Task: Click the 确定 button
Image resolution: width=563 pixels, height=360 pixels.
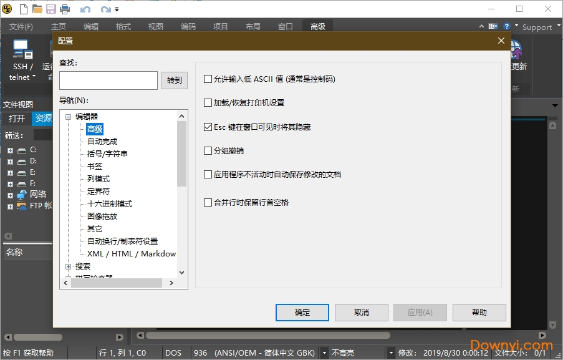Action: point(302,313)
